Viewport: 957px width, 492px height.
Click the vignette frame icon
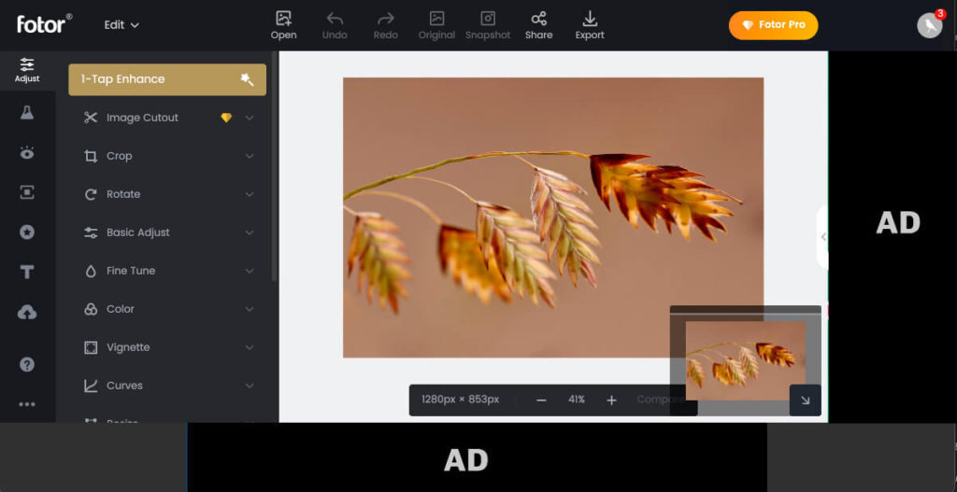pyautogui.click(x=91, y=347)
